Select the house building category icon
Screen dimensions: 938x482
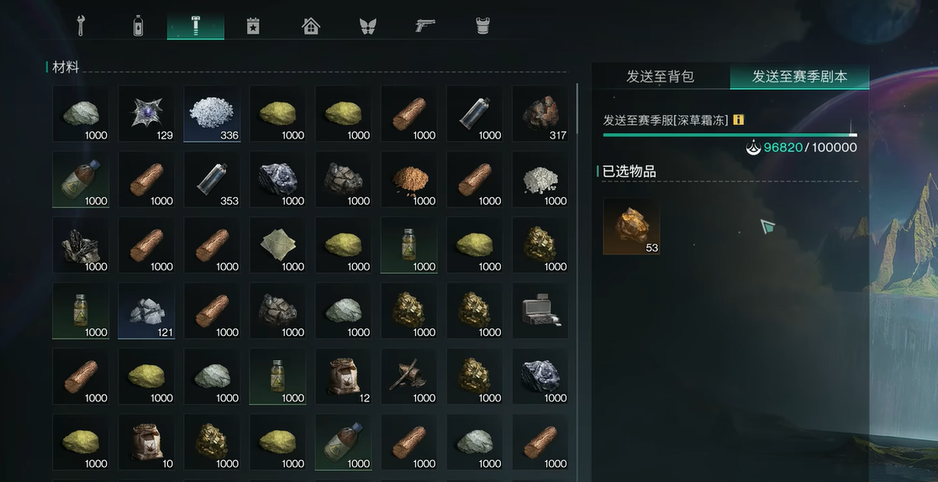pyautogui.click(x=311, y=26)
